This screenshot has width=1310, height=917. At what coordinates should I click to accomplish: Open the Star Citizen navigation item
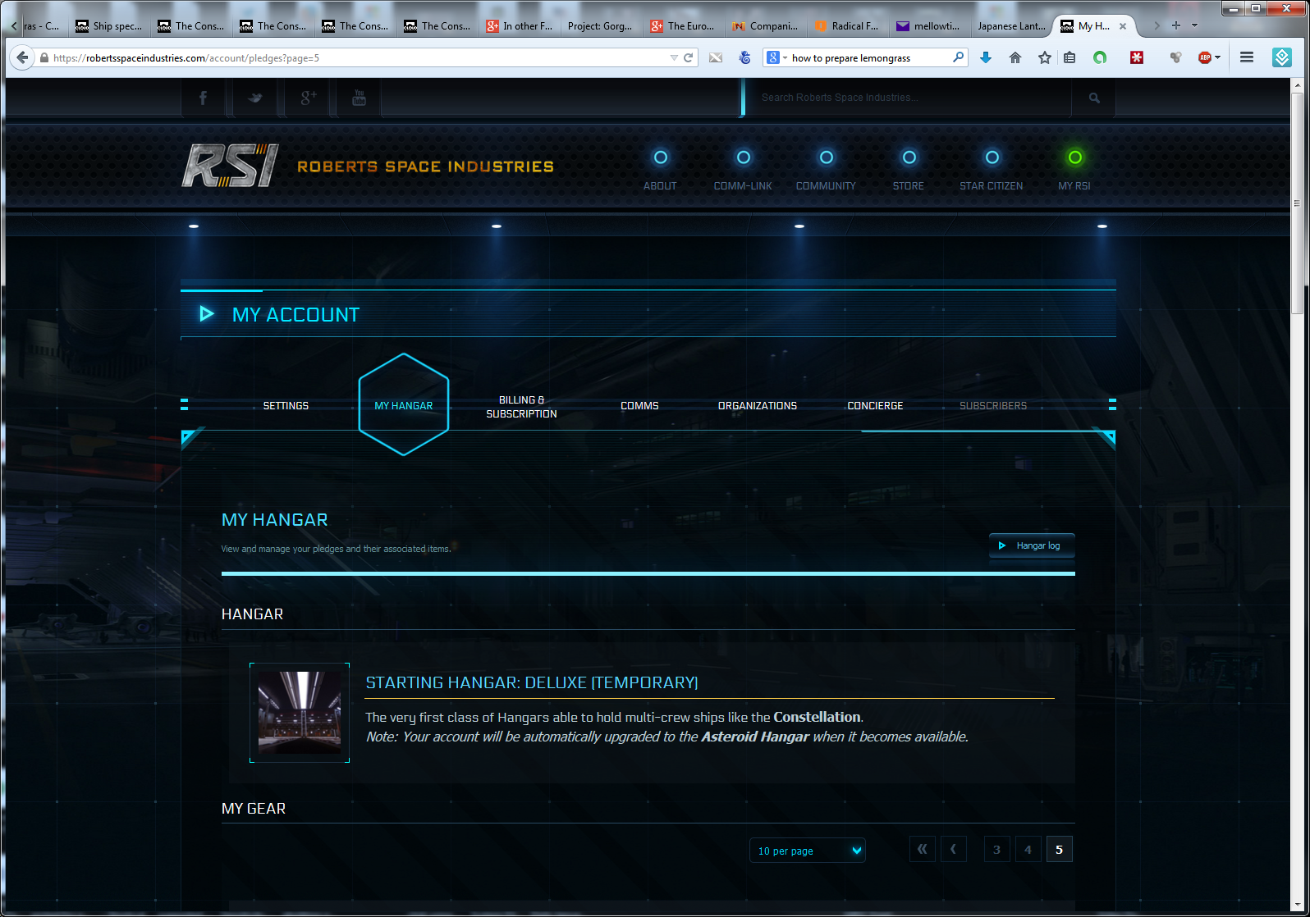992,170
